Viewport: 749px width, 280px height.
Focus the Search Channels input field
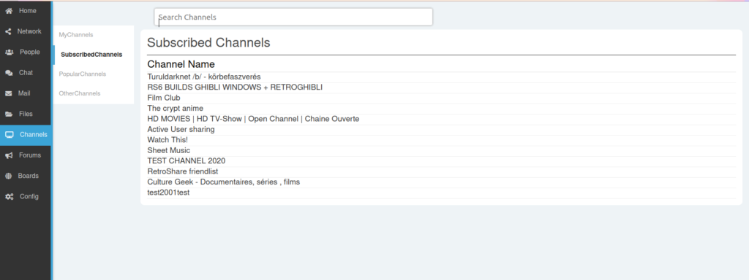[293, 17]
